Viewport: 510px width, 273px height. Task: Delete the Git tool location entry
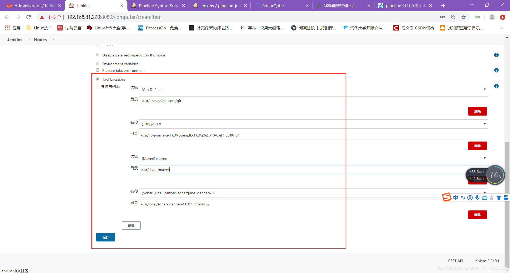(478, 111)
